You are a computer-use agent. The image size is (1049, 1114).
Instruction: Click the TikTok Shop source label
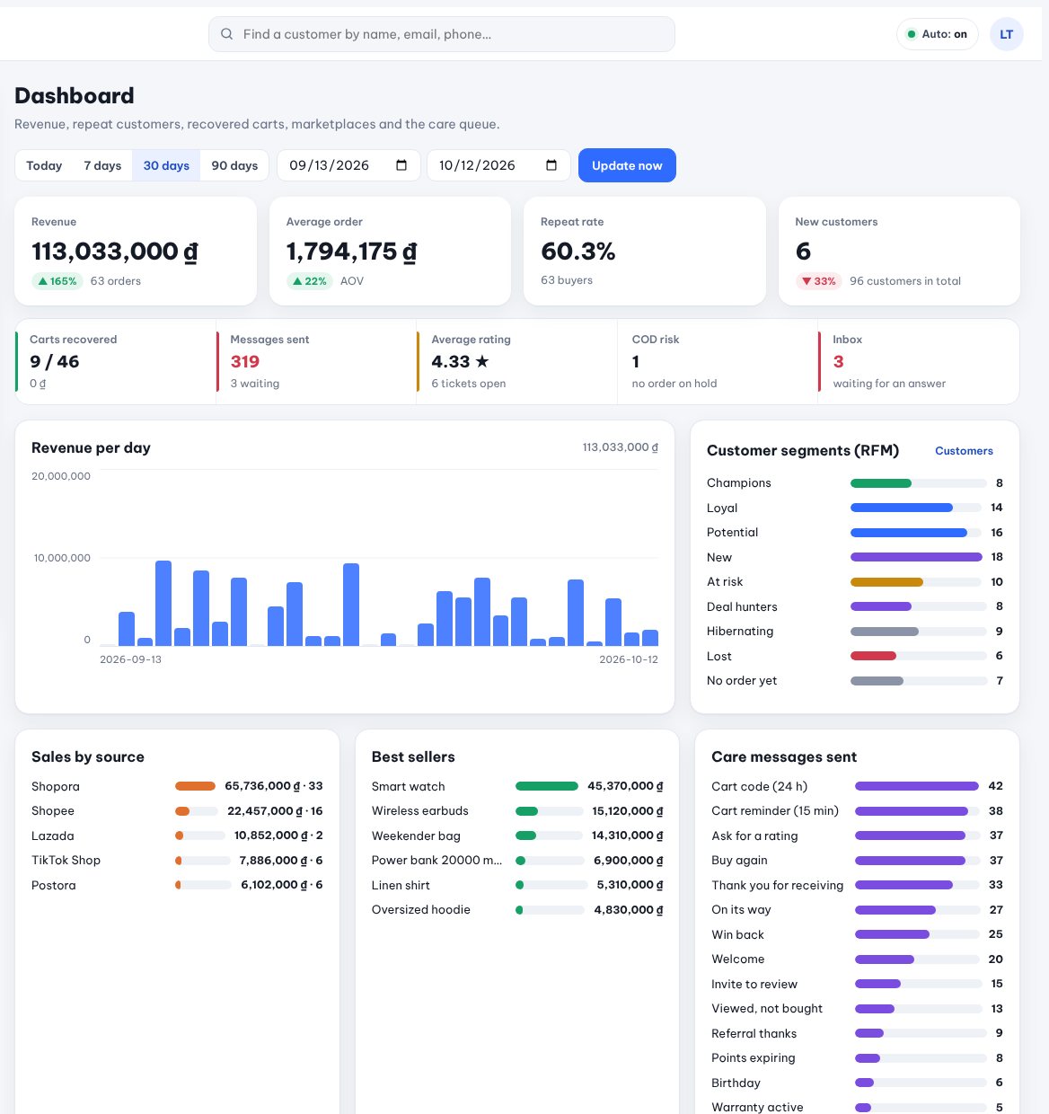66,860
